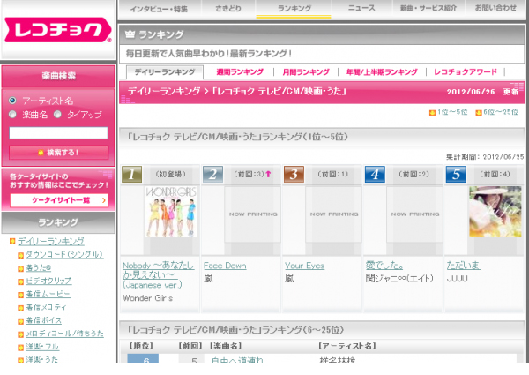
Task: Jump to 6位～25位 anchor link
Action: pyautogui.click(x=501, y=112)
